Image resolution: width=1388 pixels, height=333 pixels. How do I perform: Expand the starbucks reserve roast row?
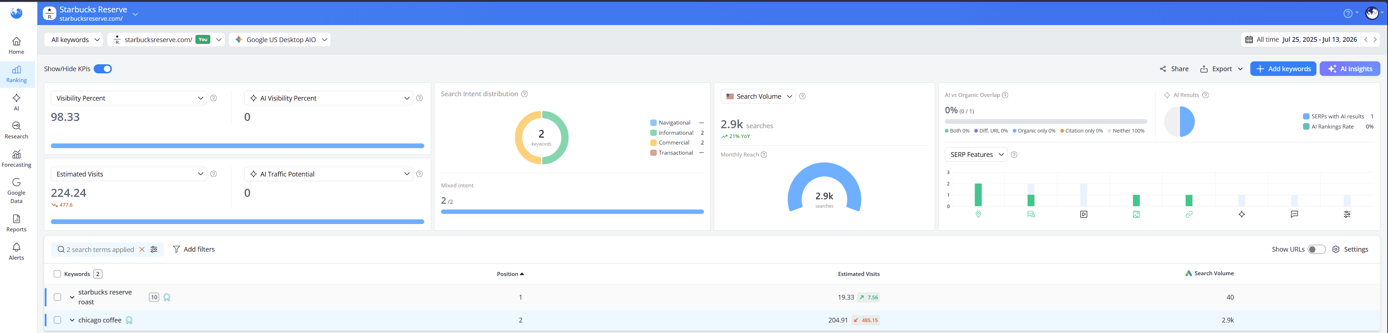(x=72, y=297)
